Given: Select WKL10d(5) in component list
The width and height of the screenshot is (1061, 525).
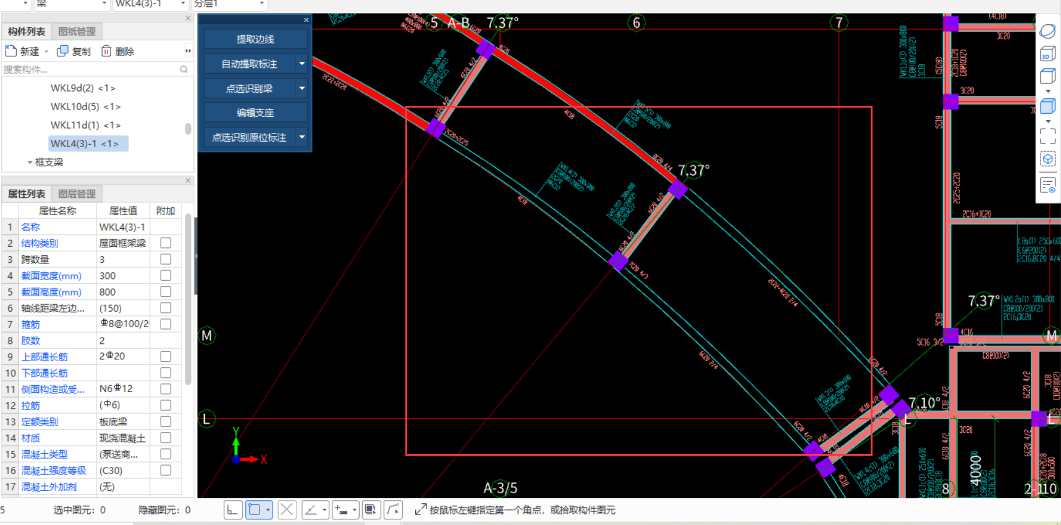Looking at the screenshot, I should pos(85,106).
